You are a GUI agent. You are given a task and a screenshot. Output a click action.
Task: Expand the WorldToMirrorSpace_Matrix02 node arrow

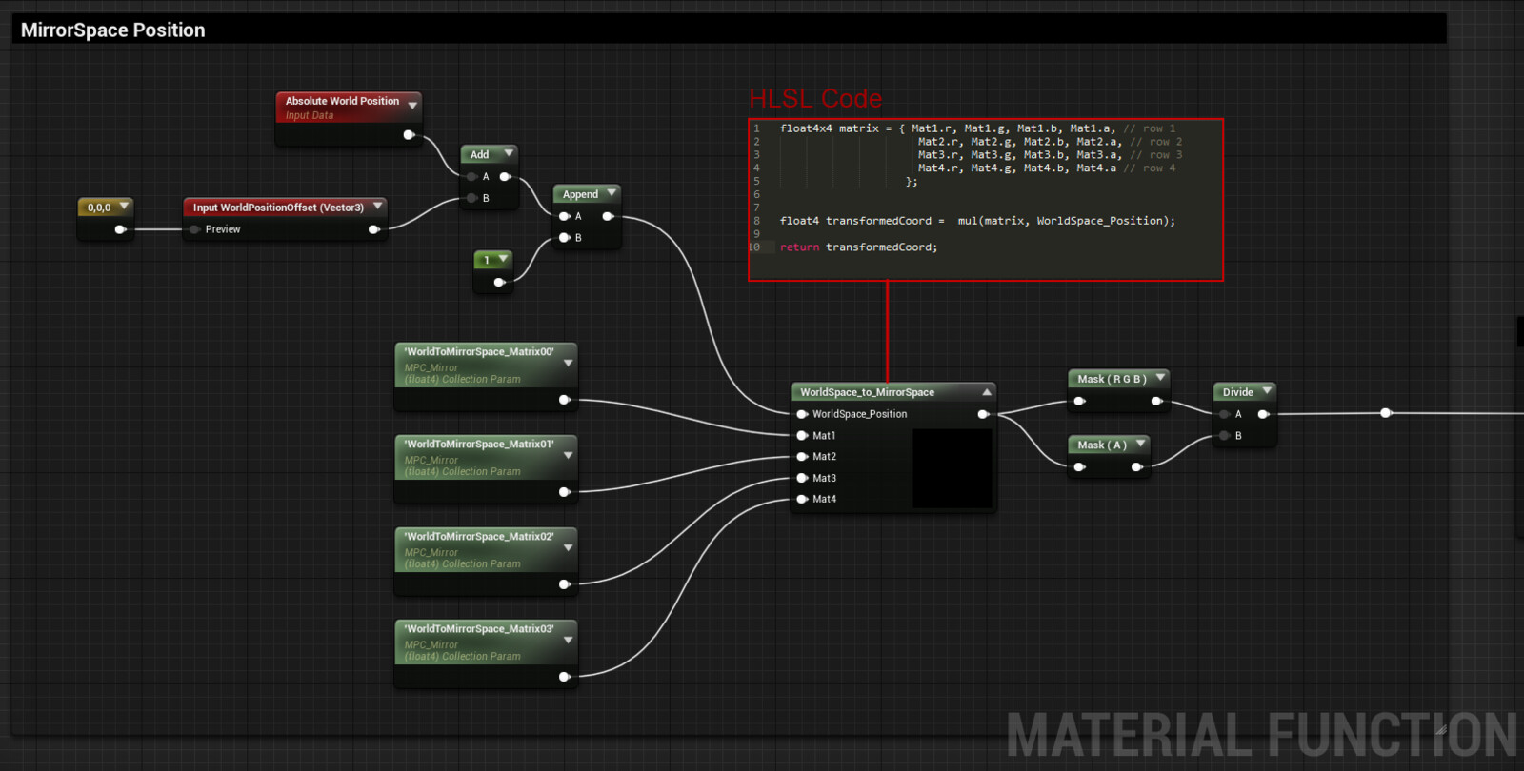[x=569, y=548]
